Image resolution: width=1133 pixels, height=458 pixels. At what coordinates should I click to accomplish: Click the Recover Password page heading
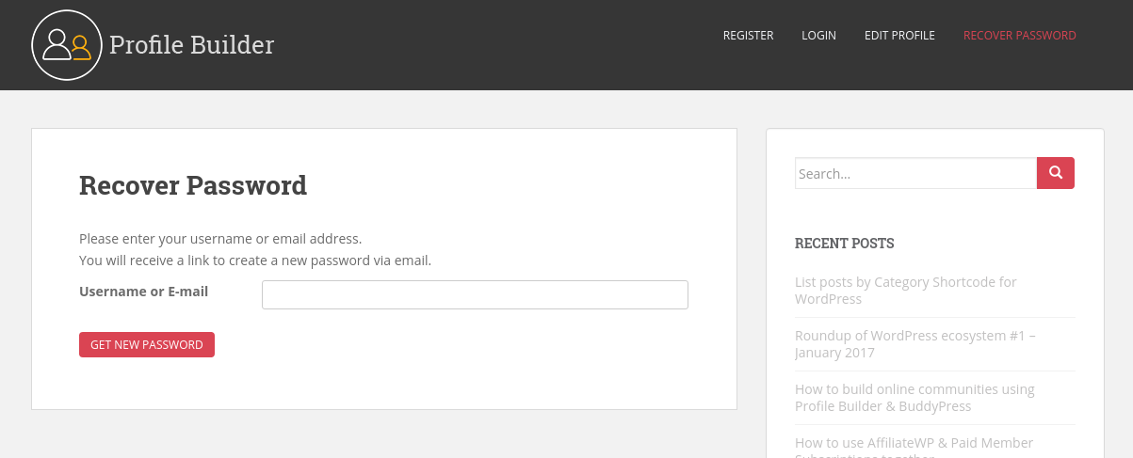193,185
